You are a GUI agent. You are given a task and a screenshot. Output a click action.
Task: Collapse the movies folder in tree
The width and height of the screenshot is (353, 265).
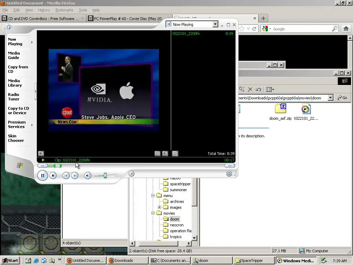point(153,213)
